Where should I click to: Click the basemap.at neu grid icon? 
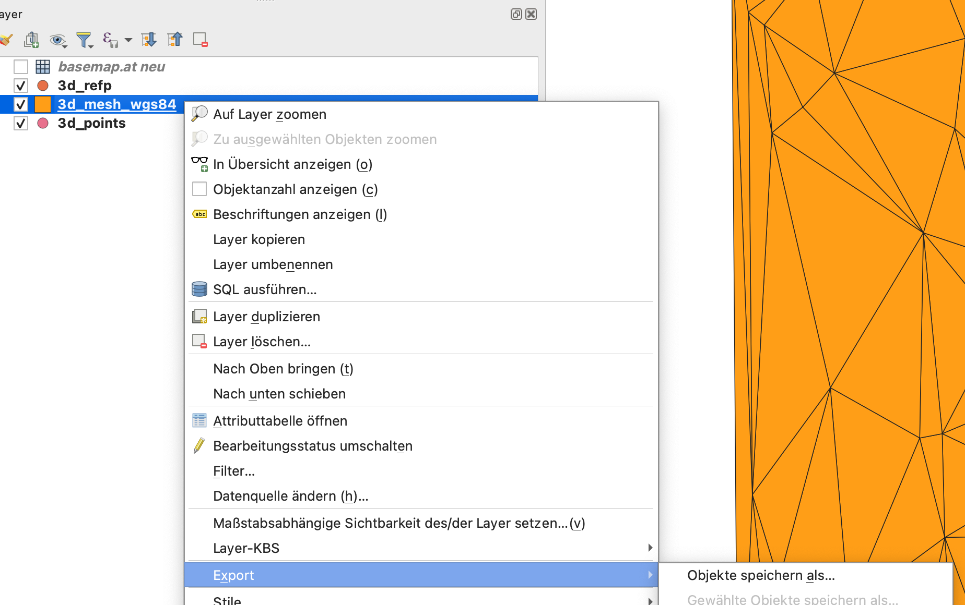pos(43,67)
